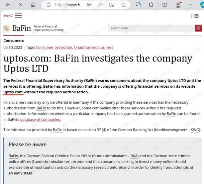This screenshot has height=184, width=204.
Task: View site information lock icon
Action: coord(48,5)
